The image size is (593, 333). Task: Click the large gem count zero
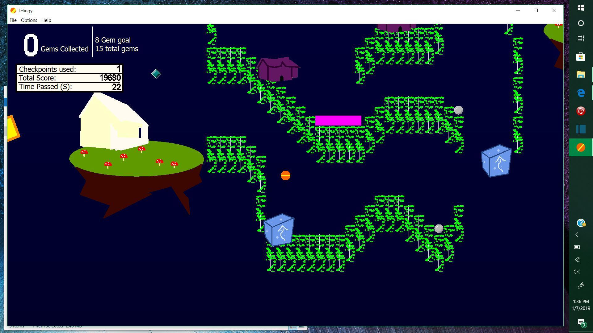click(x=31, y=45)
